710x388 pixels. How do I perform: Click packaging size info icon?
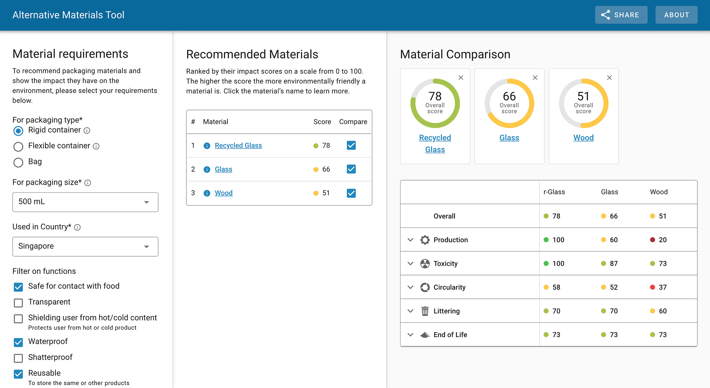point(88,183)
